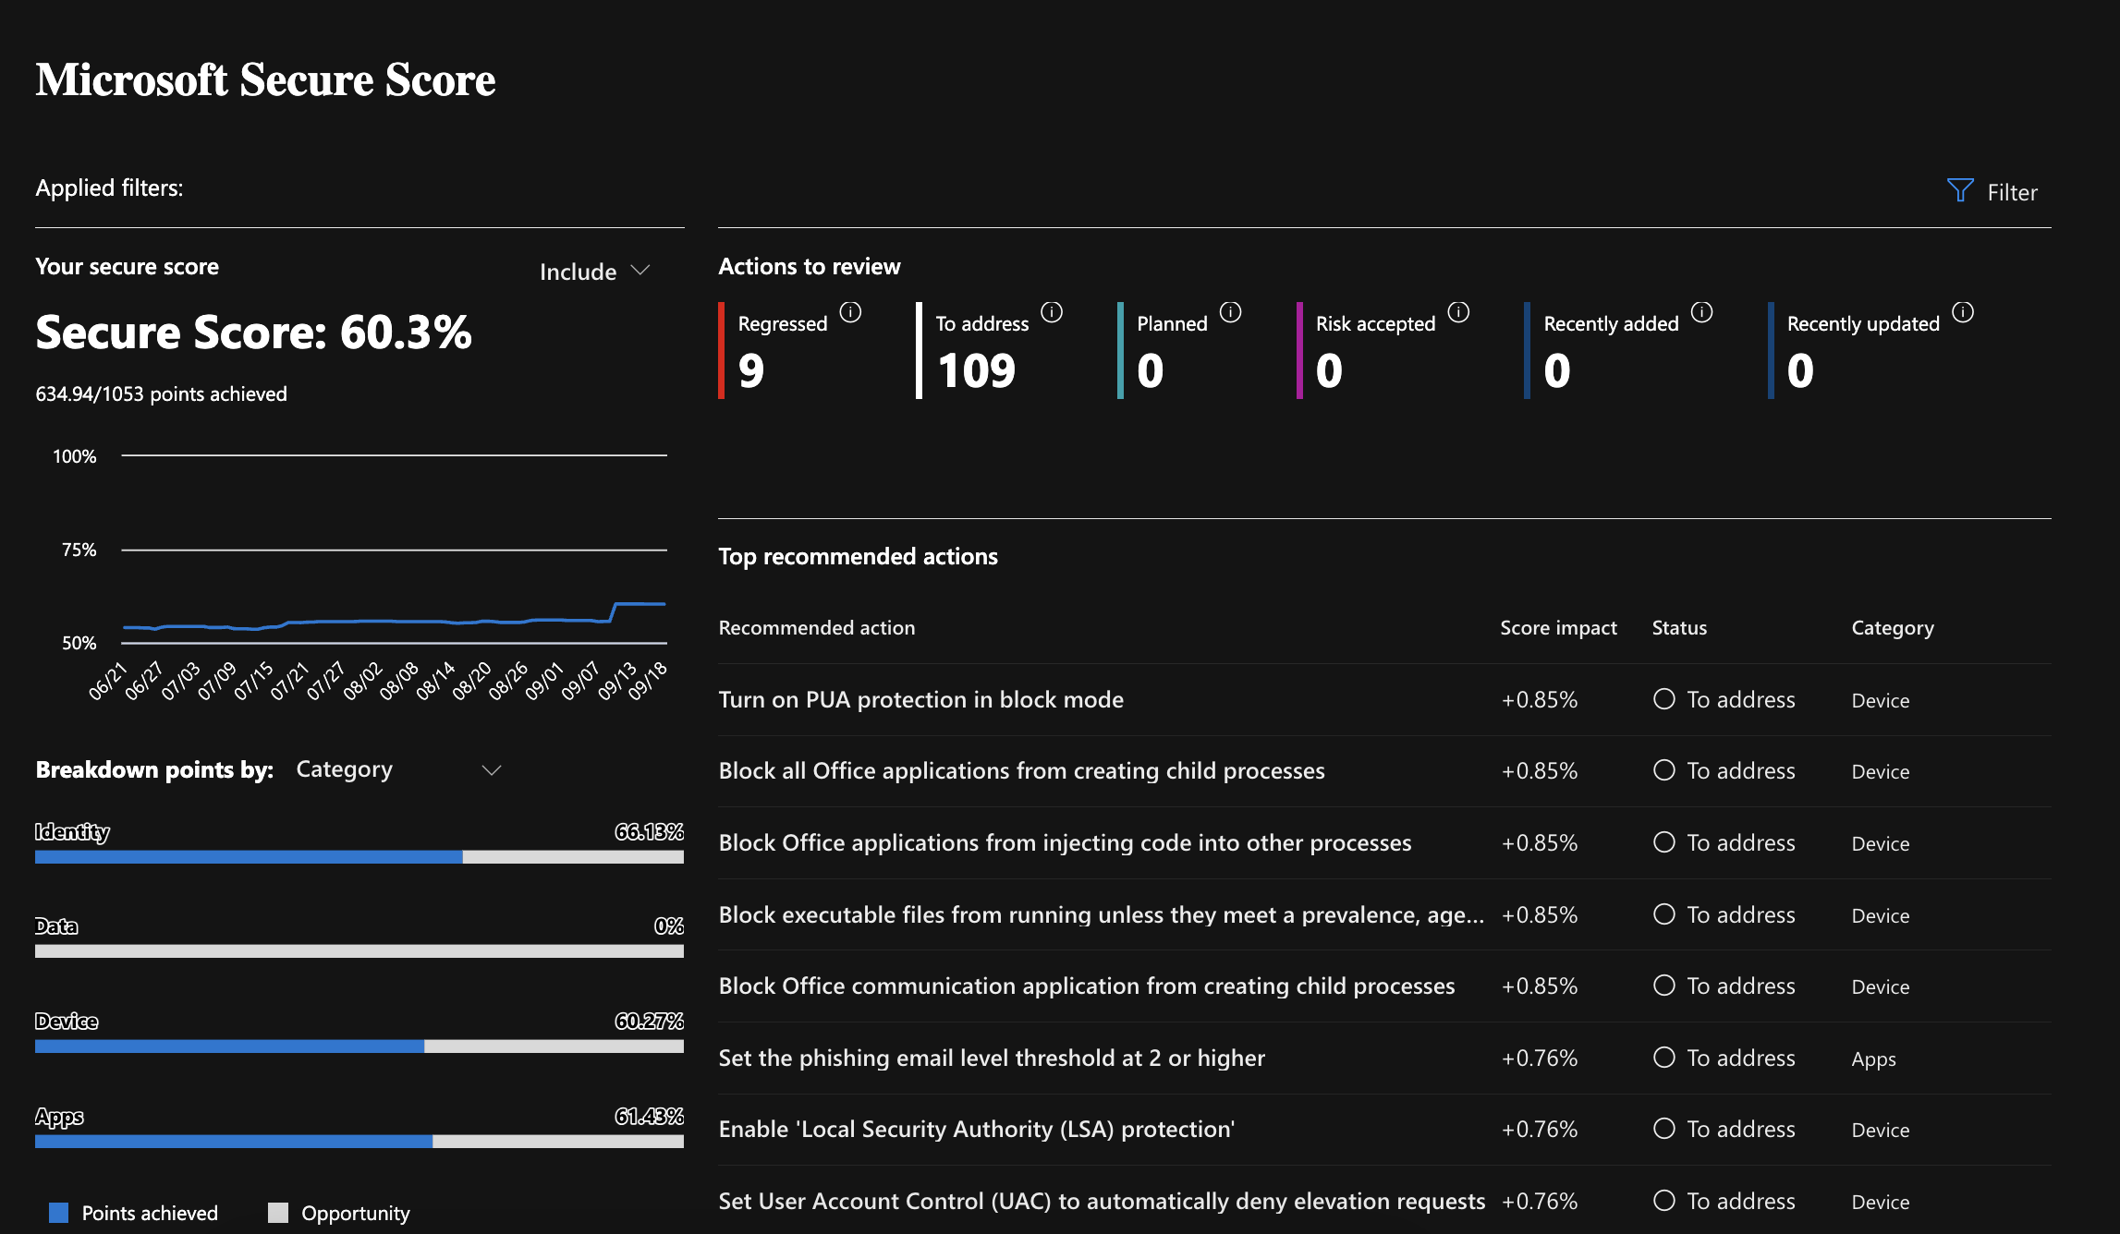Image resolution: width=2120 pixels, height=1234 pixels.
Task: Open 'Block all Office applications from creating child processes'
Action: [x=1021, y=770]
